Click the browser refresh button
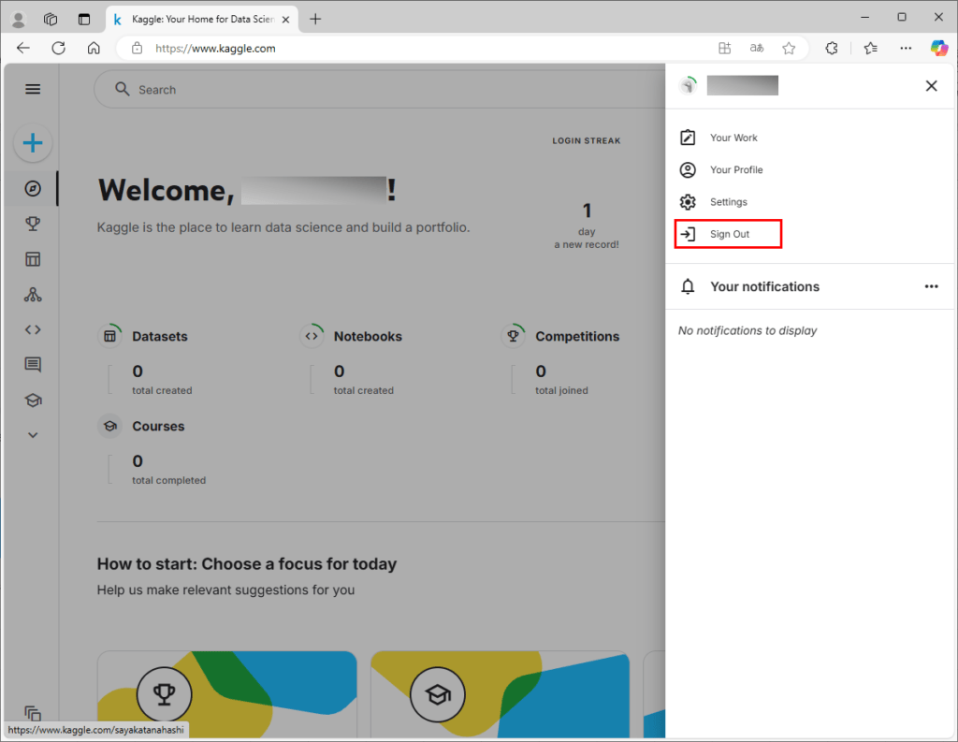This screenshot has width=958, height=742. coord(58,48)
